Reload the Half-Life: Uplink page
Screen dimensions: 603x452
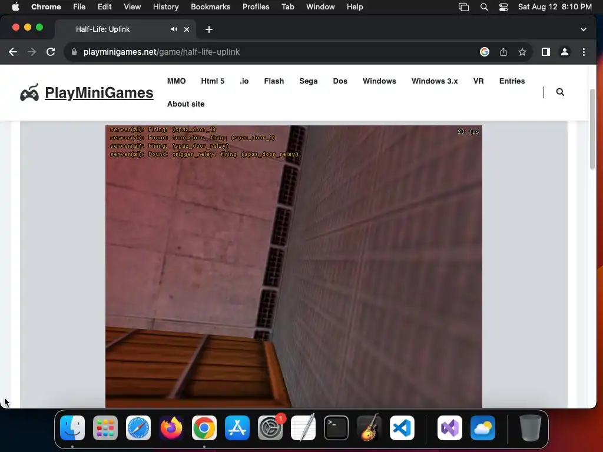[x=51, y=52]
